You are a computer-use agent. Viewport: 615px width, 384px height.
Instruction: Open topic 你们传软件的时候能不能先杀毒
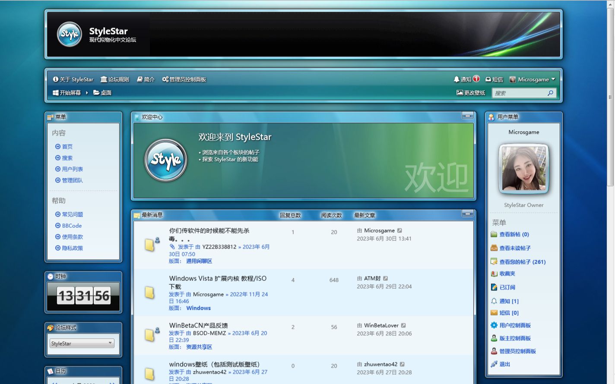[209, 235]
